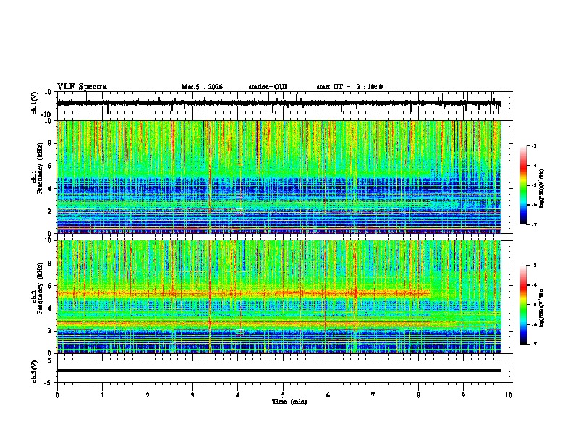Click the time axis tick label "2"
This screenshot has height=443, width=573.
pos(148,395)
